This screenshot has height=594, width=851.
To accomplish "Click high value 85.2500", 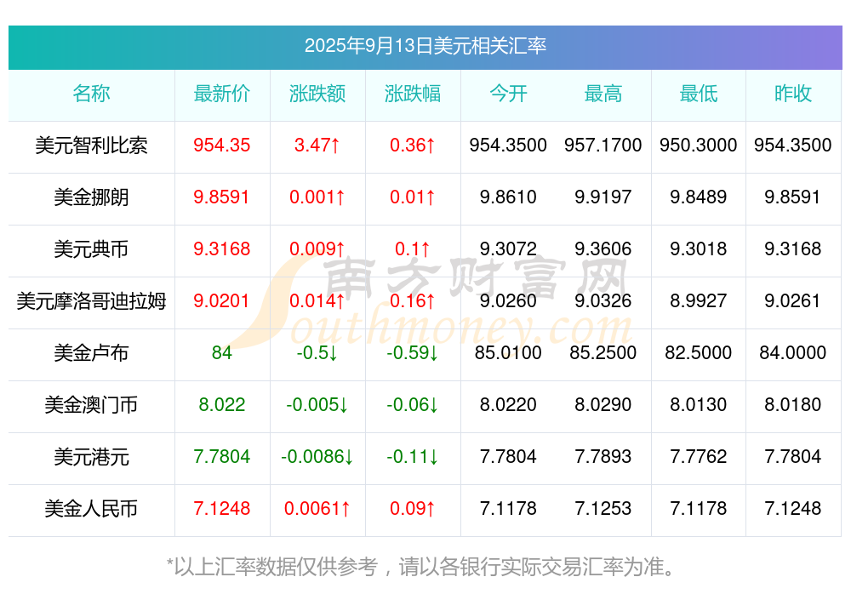I will pos(603,353).
